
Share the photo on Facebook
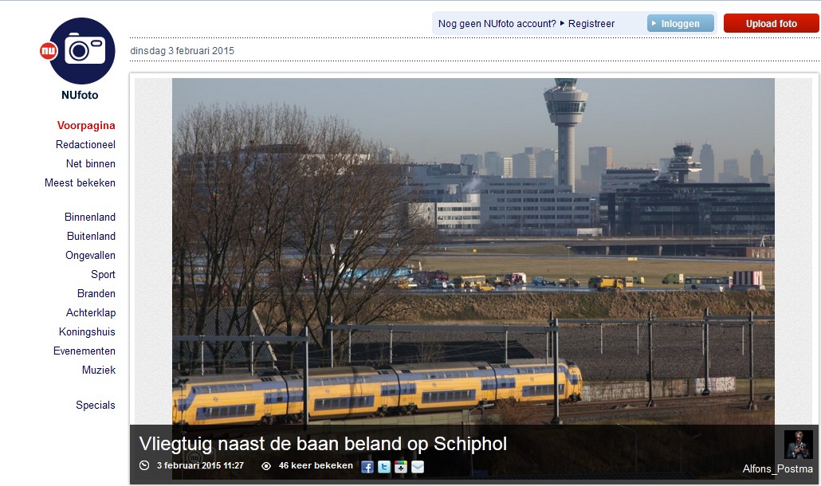click(x=367, y=467)
